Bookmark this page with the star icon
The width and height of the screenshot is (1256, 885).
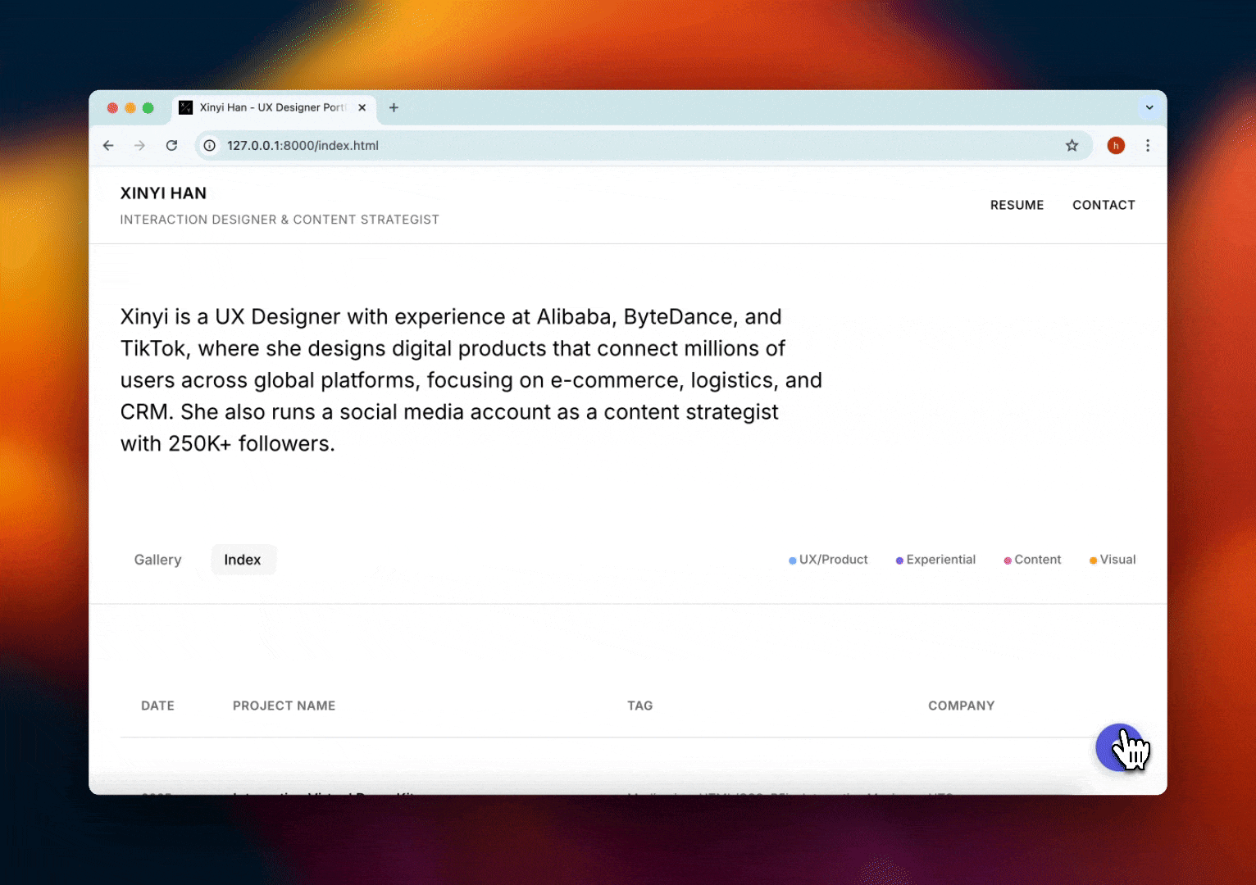coord(1072,146)
